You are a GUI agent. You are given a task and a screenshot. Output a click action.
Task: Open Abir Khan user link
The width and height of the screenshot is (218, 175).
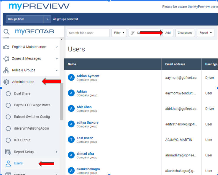(x=84, y=107)
